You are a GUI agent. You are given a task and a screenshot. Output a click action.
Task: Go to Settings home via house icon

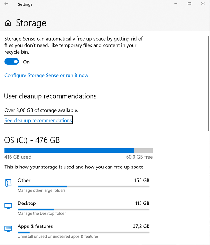pyautogui.click(x=8, y=23)
